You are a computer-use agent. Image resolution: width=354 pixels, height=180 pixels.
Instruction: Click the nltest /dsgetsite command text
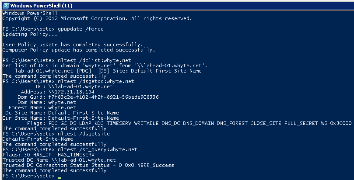click(84, 134)
